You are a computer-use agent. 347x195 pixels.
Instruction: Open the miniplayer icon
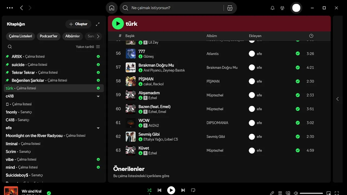click(x=329, y=193)
